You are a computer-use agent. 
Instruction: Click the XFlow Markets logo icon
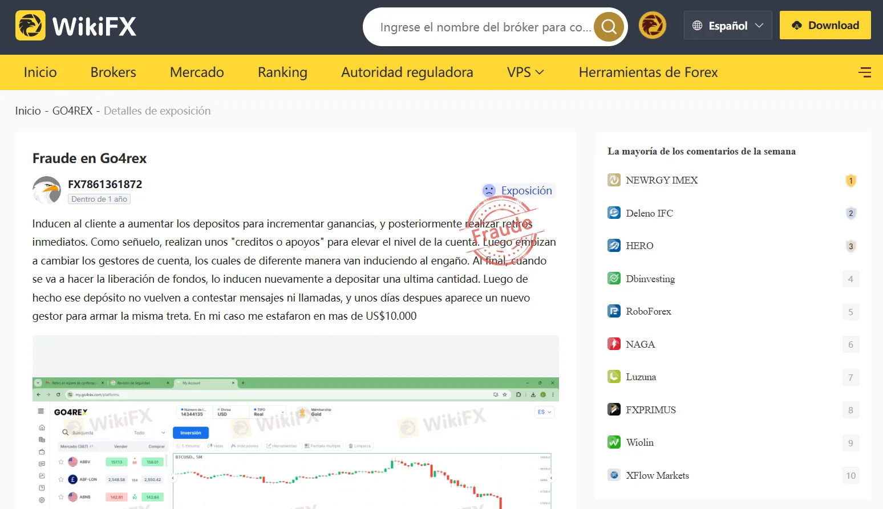pyautogui.click(x=614, y=475)
